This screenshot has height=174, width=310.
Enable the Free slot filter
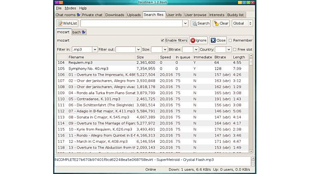click(x=235, y=49)
